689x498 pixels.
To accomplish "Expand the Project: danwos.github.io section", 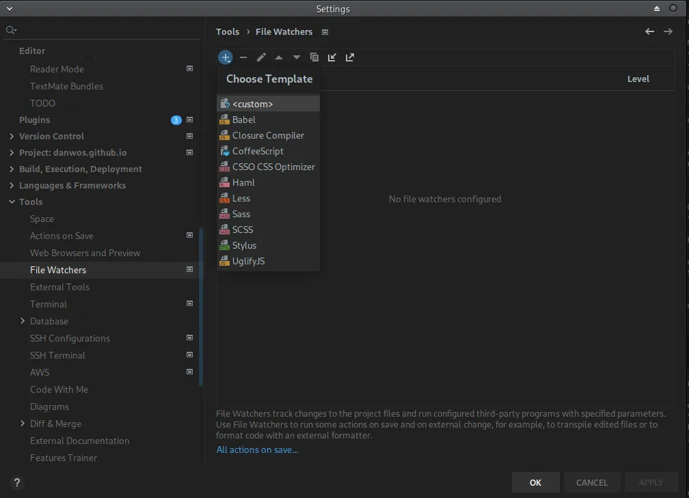I will [12, 152].
